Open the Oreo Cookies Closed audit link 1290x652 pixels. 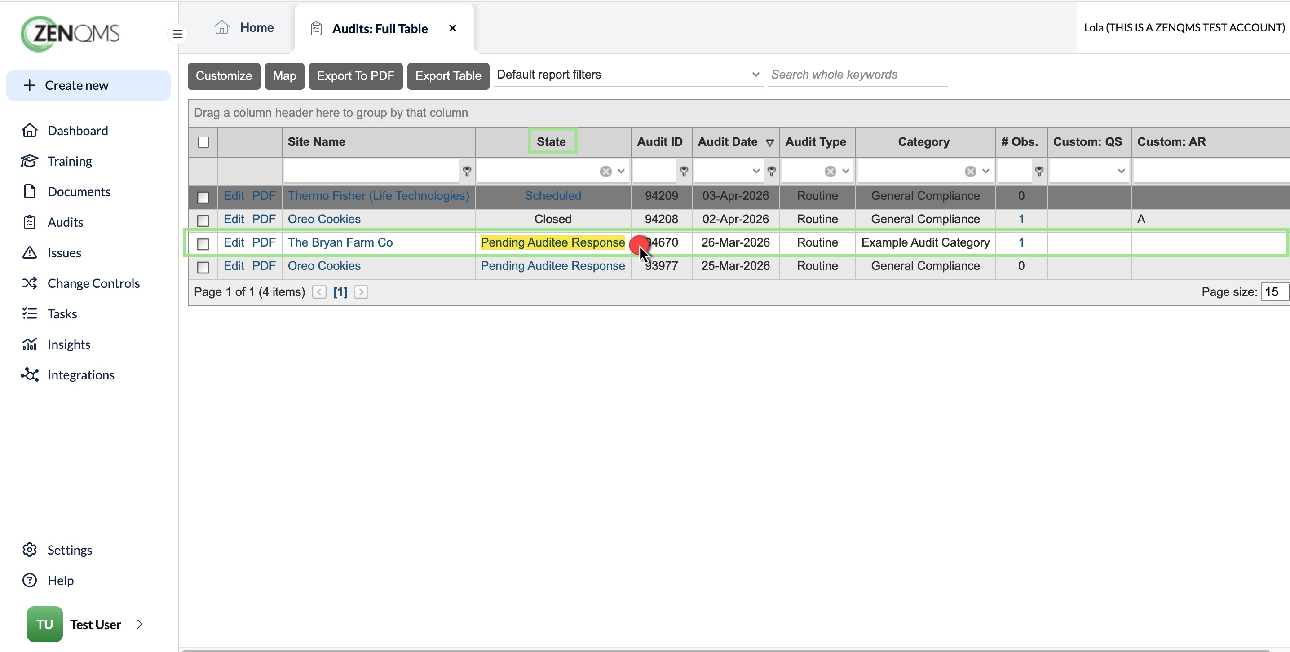[x=324, y=219]
